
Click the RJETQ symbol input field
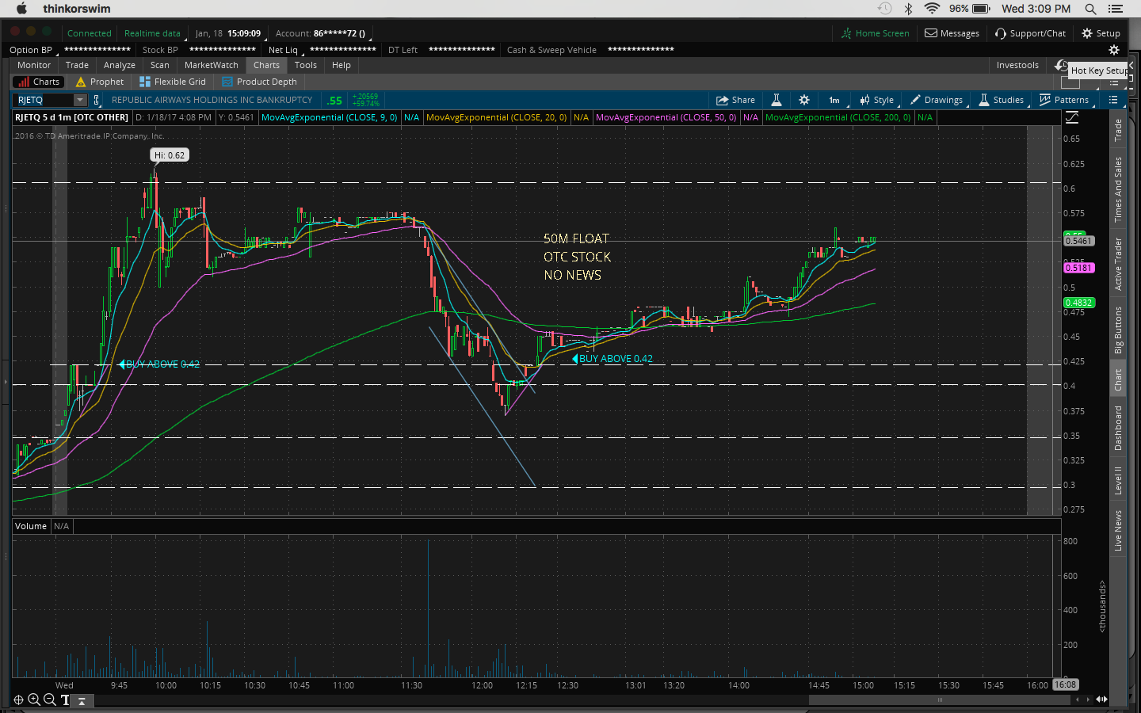point(44,100)
